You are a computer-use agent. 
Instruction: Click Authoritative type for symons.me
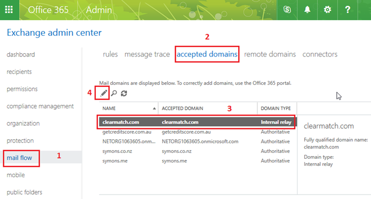(275, 161)
